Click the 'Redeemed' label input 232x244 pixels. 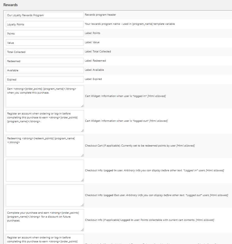(45, 61)
